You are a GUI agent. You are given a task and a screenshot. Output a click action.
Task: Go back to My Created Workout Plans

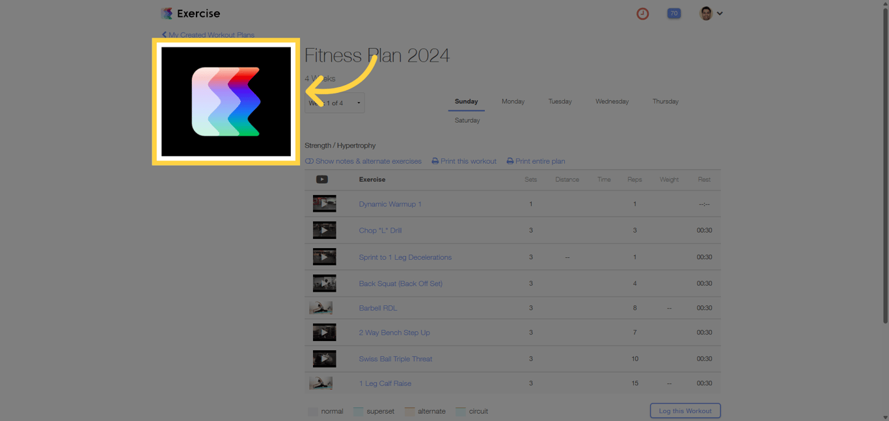[x=208, y=35]
